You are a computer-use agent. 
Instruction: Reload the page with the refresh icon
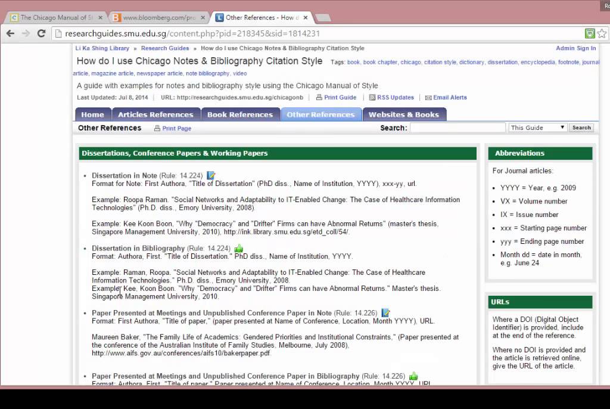click(41, 33)
